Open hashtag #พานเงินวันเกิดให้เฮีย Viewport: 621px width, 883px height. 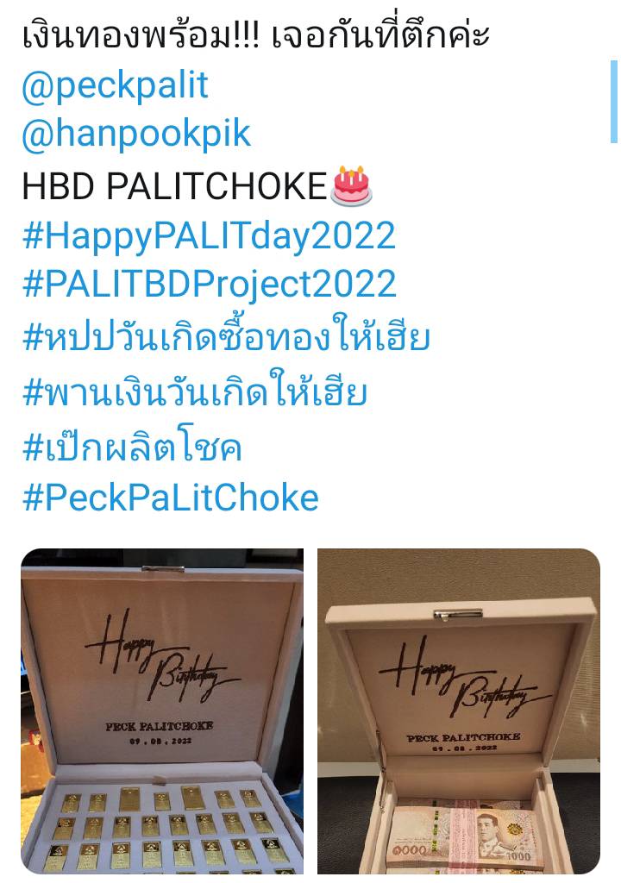coord(195,391)
